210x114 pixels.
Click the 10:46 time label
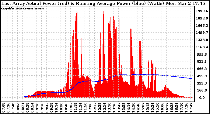66,108
